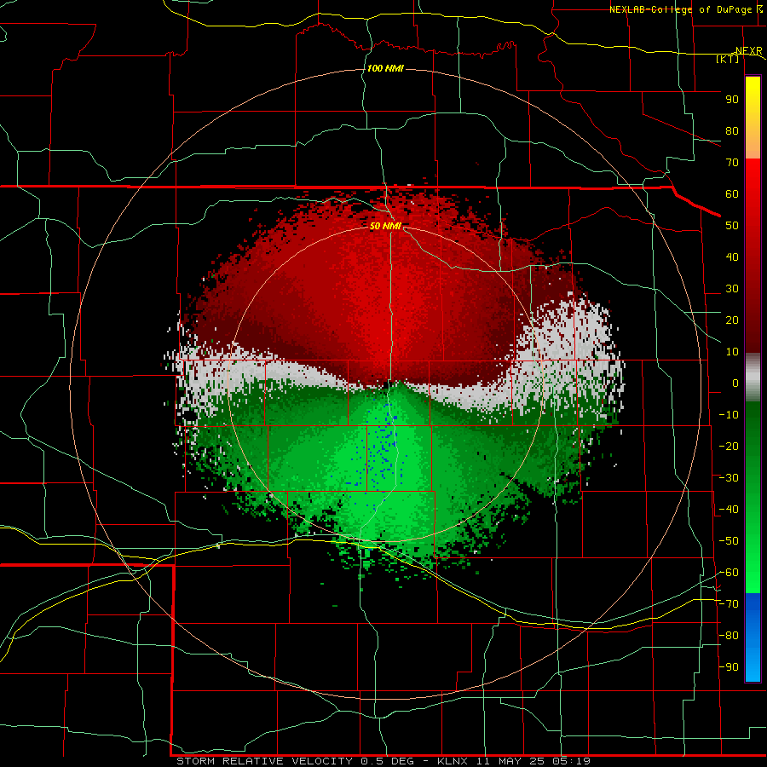This screenshot has width=767, height=767.
Task: Click the -70 value on the velocity scale
Action: [729, 604]
